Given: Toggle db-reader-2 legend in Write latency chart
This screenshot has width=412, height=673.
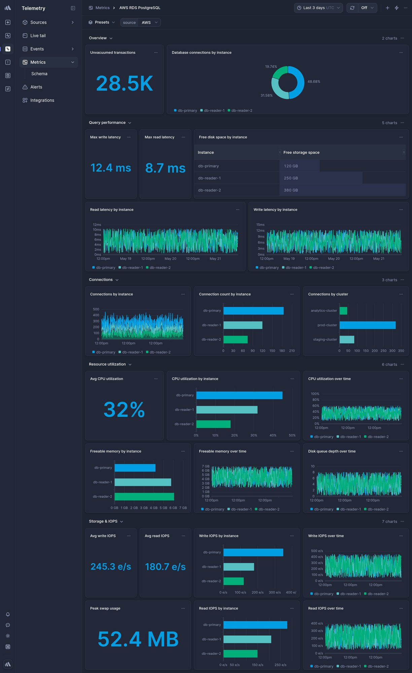Looking at the screenshot, I should (321, 268).
